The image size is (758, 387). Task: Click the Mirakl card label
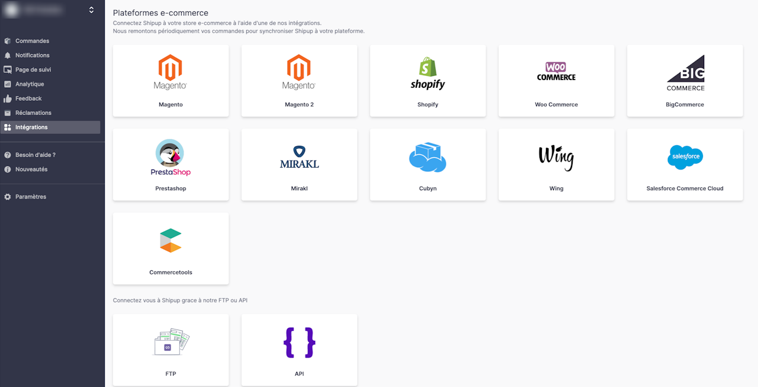[x=299, y=188]
